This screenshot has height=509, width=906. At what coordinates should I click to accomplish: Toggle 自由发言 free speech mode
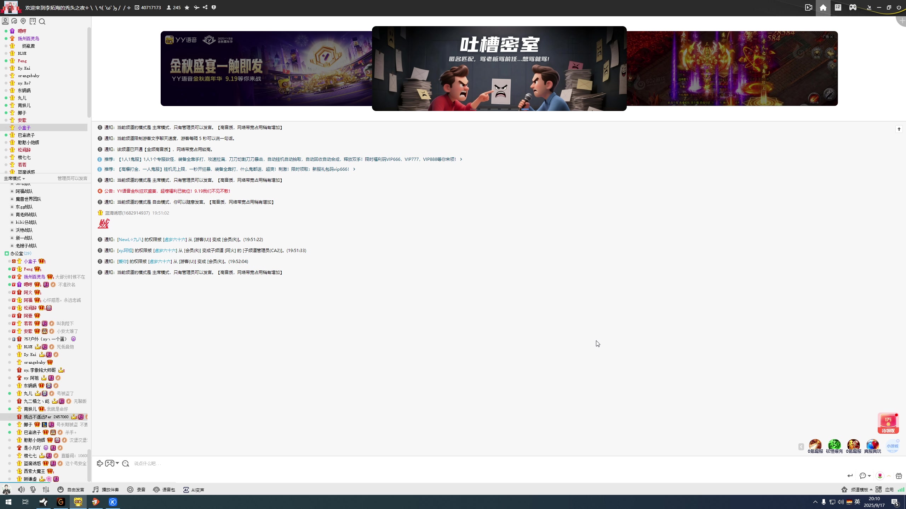tap(71, 490)
